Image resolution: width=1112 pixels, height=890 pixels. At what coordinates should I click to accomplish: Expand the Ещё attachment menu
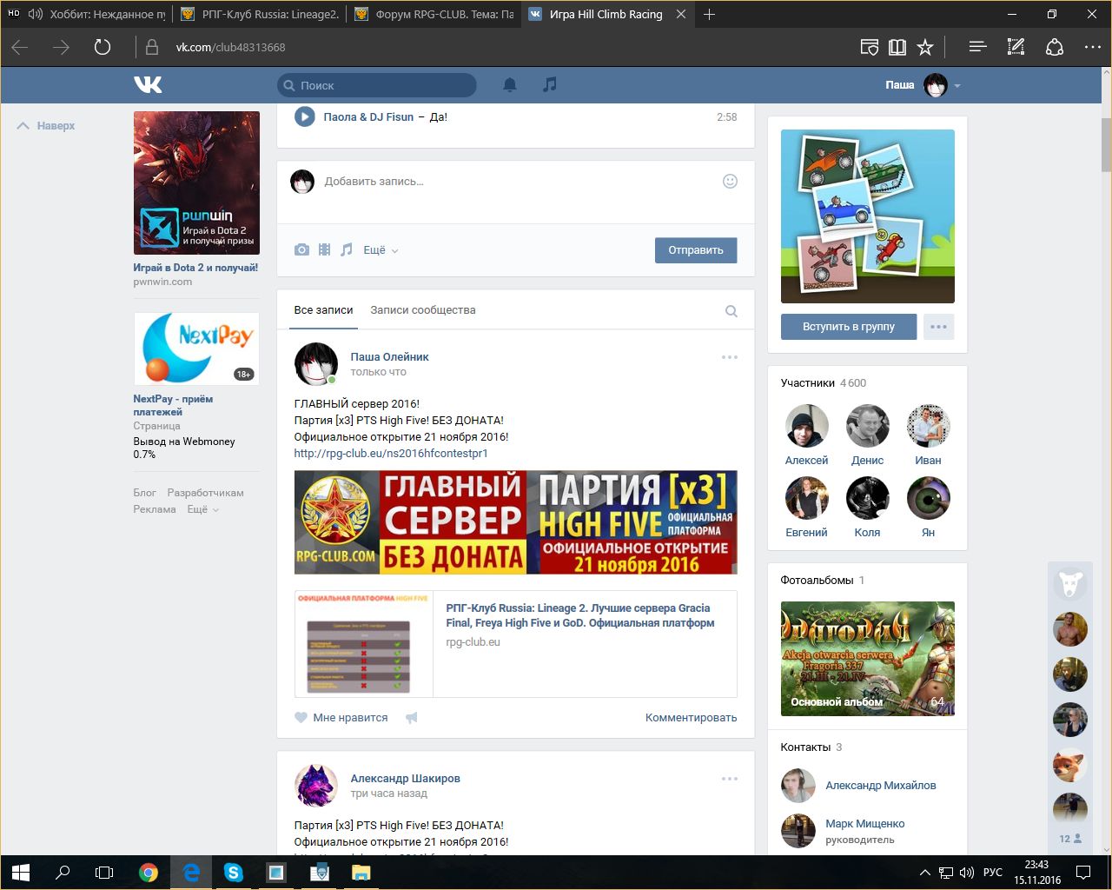tap(381, 250)
